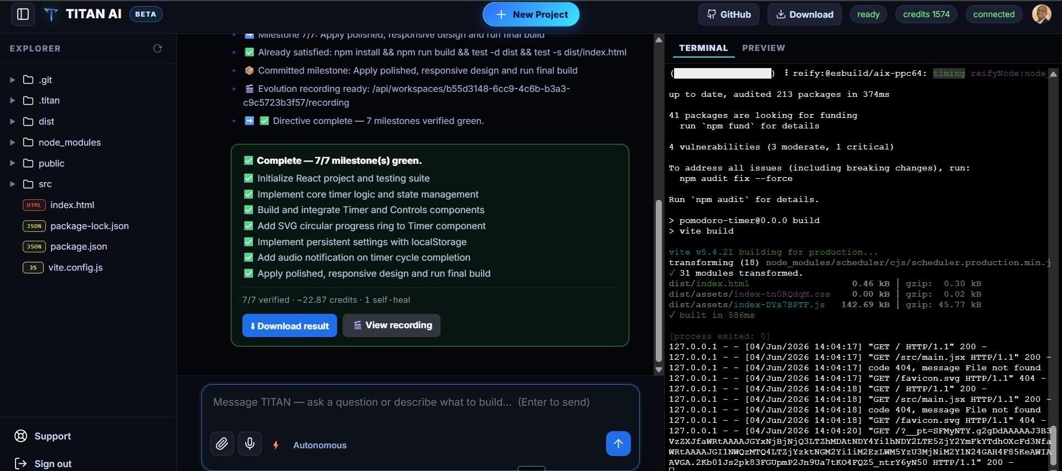Select the .titan folder icon

coord(28,100)
